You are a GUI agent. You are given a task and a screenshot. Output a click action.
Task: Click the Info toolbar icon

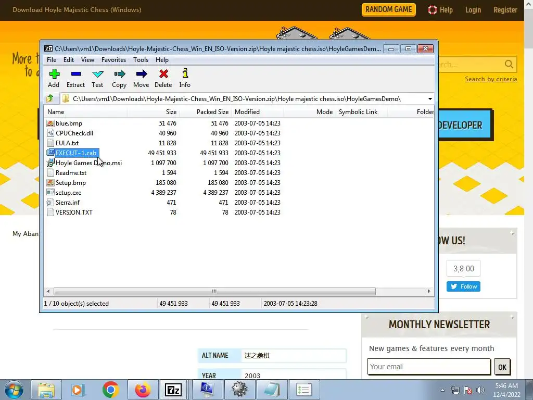click(185, 73)
